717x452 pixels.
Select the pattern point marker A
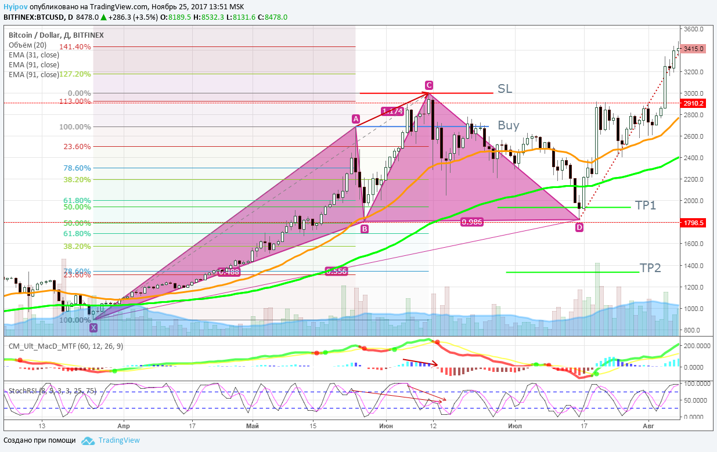[x=355, y=119]
